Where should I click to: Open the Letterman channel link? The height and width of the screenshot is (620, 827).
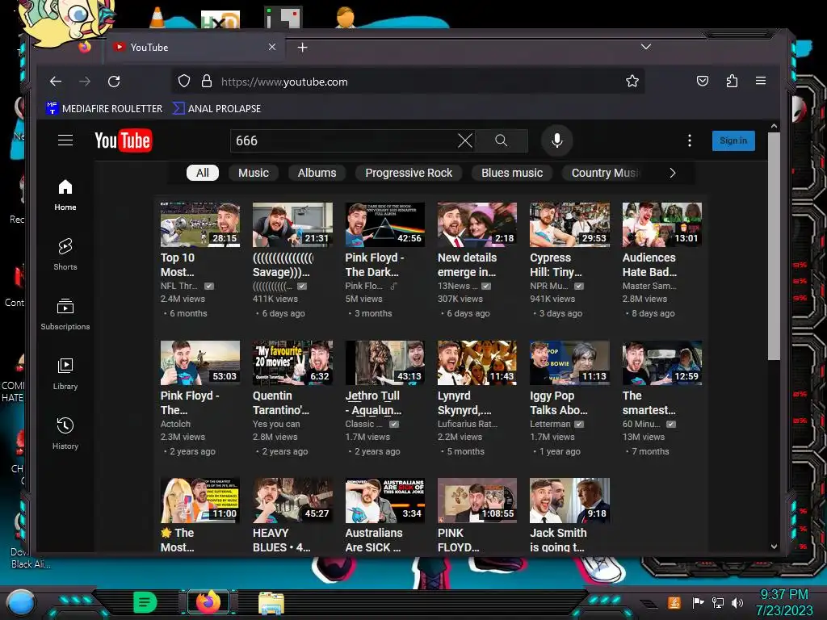550,424
